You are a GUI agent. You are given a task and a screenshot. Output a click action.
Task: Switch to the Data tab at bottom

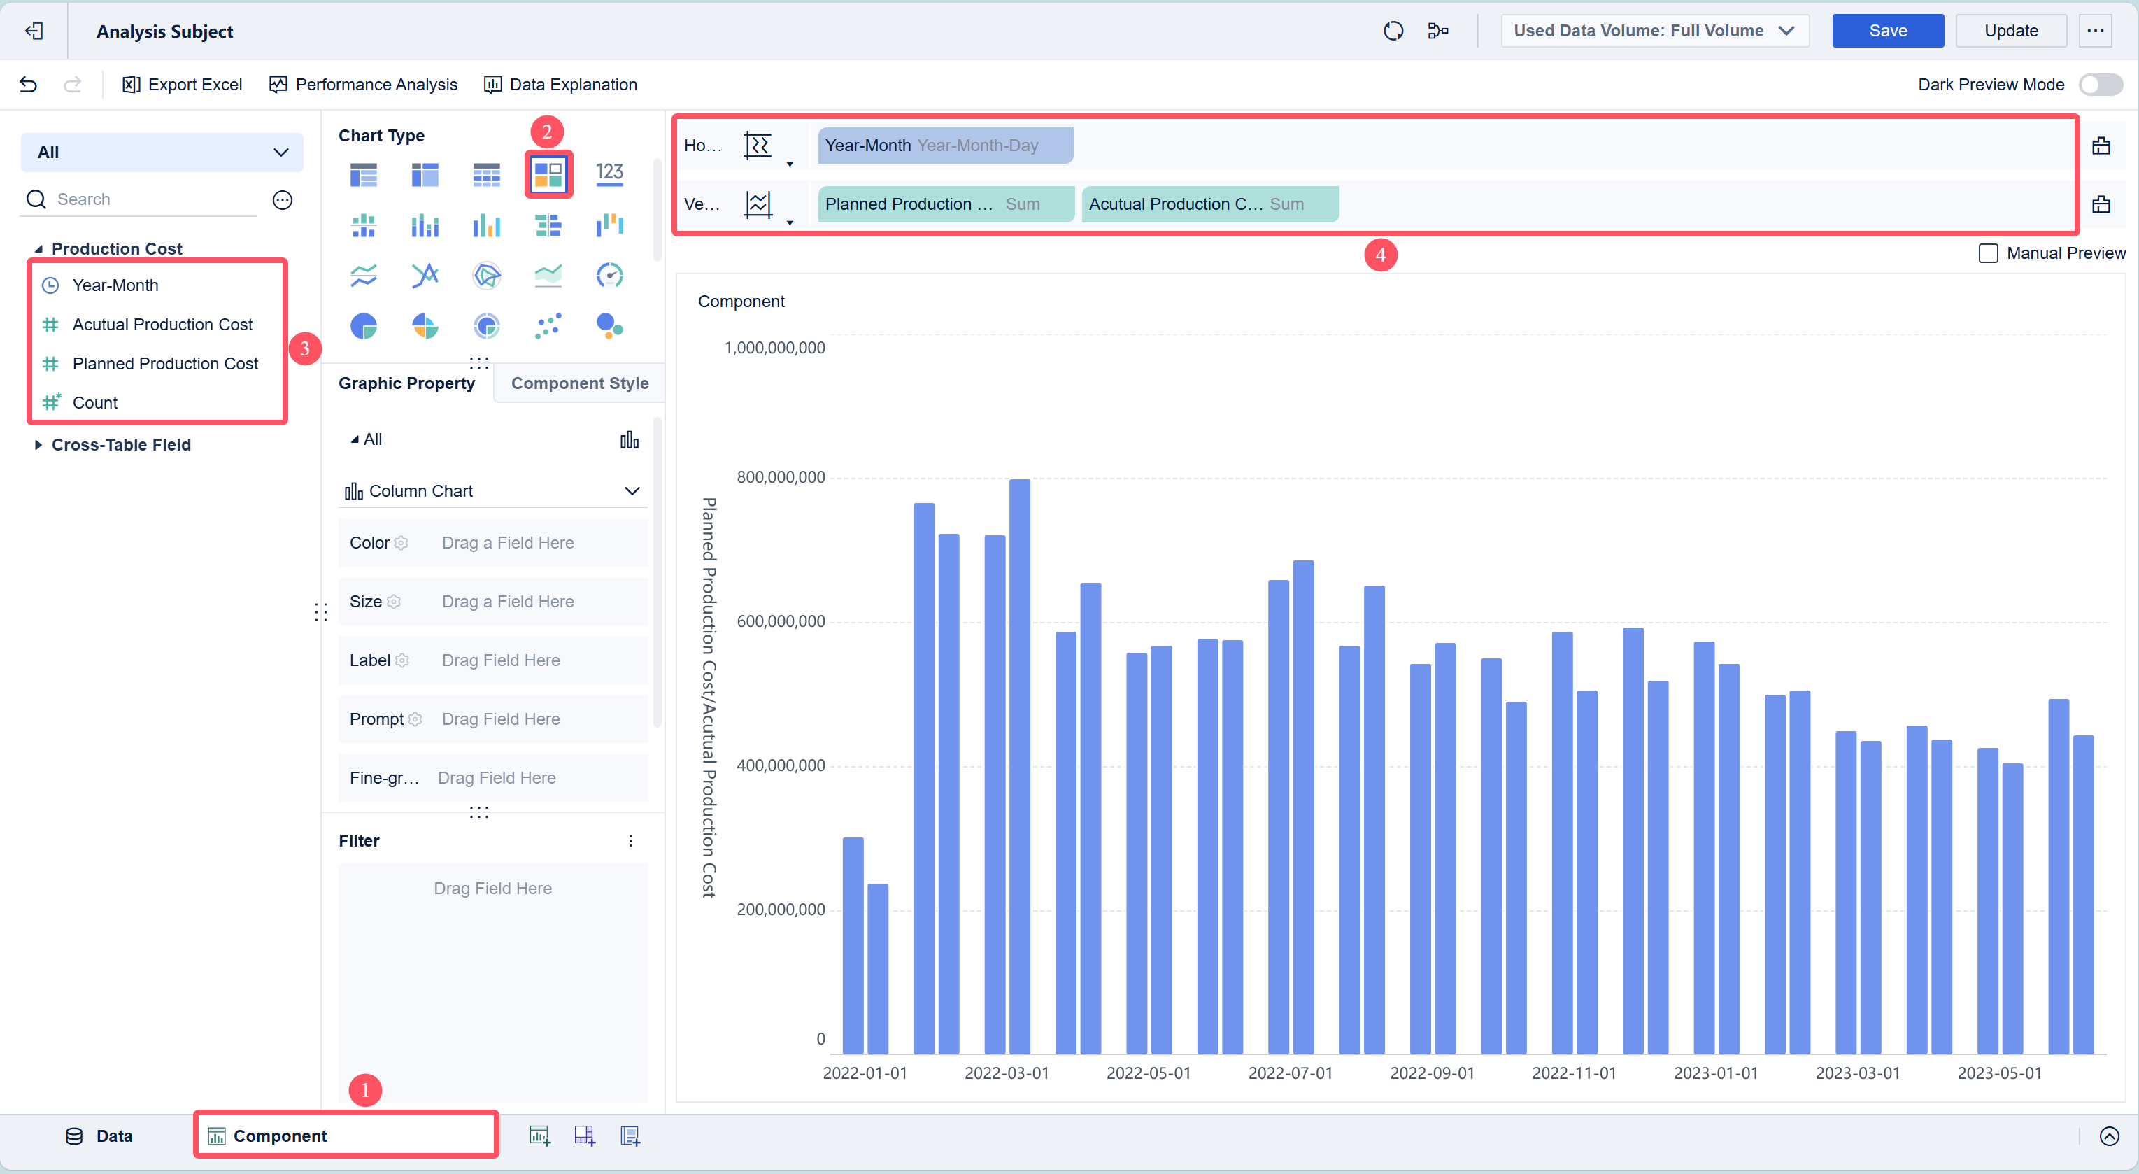click(x=99, y=1136)
